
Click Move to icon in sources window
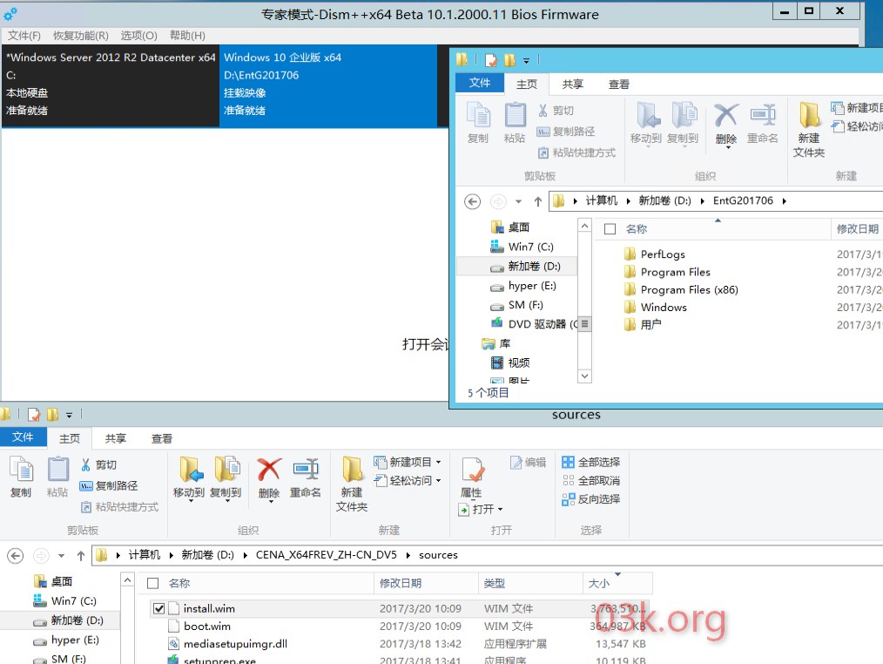pos(191,469)
